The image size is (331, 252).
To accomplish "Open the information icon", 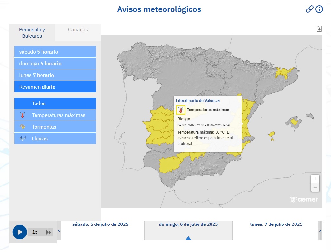I will click(x=319, y=9).
